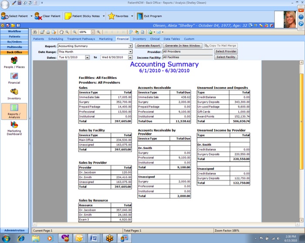
Task: Click the Windows Start button
Action: pos(6,238)
